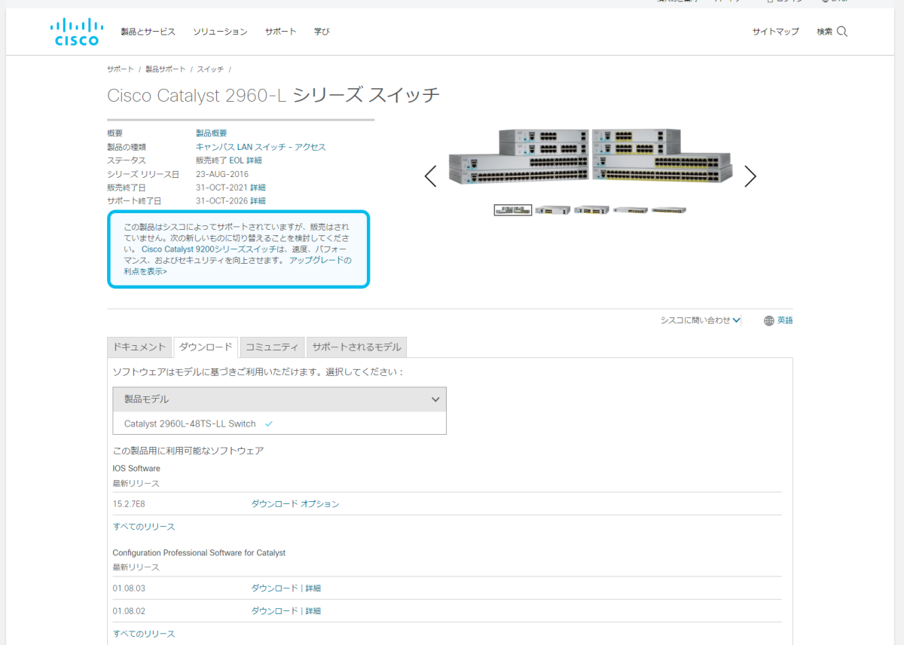Click ダウンロード for release 01.08.03
This screenshot has height=645, width=904.
click(274, 588)
